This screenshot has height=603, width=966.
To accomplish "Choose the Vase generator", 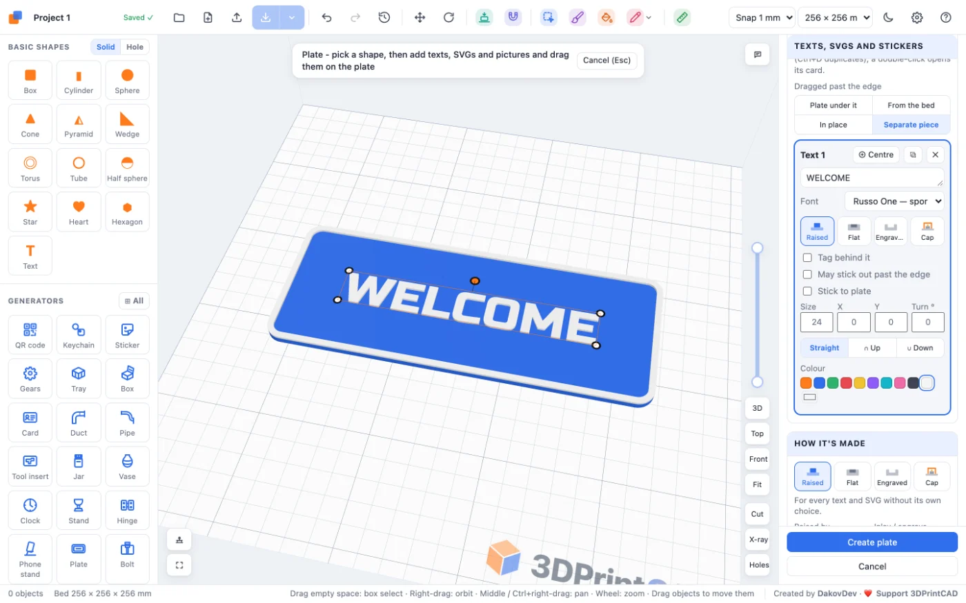I will click(x=127, y=466).
